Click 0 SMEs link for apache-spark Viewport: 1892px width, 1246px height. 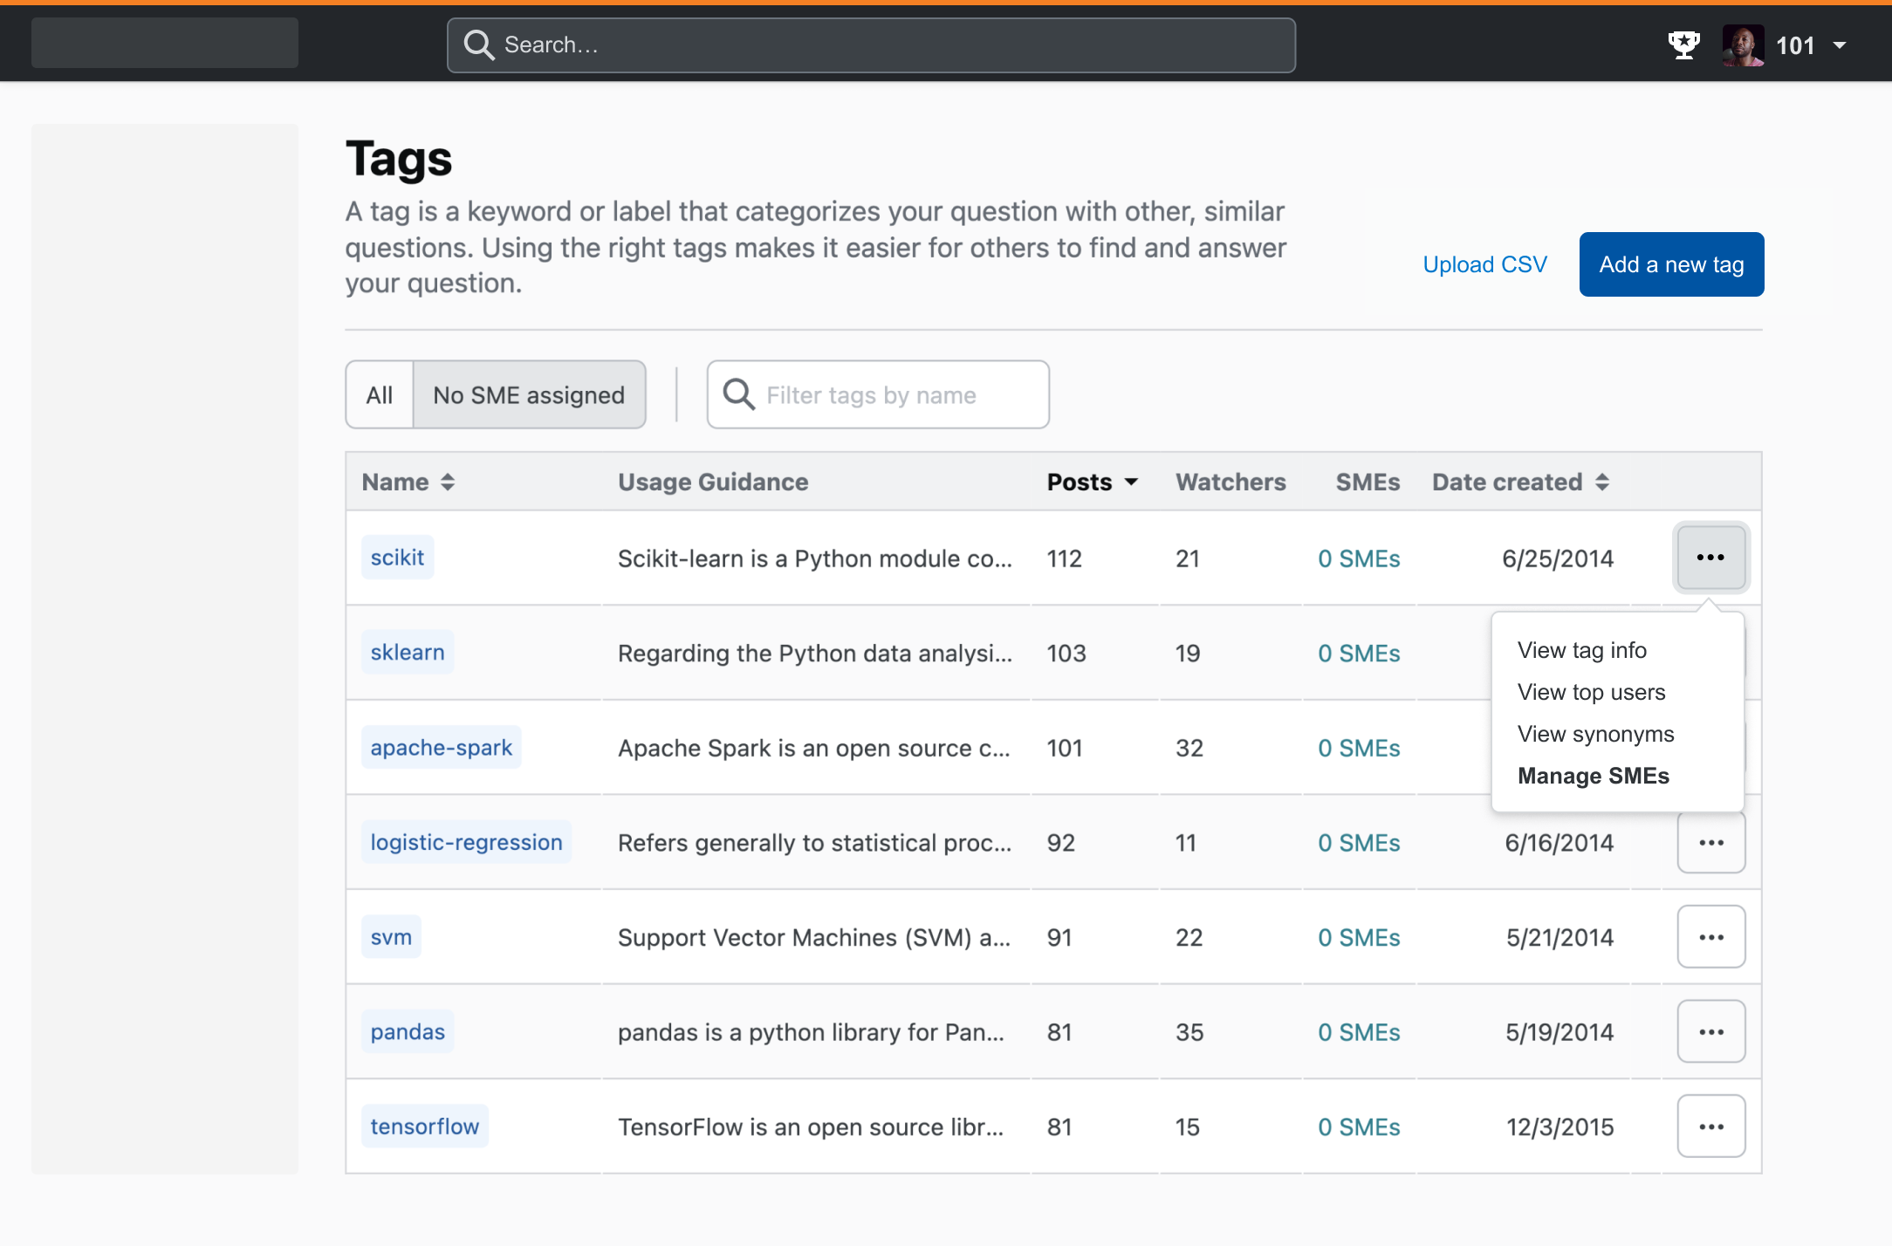tap(1359, 749)
